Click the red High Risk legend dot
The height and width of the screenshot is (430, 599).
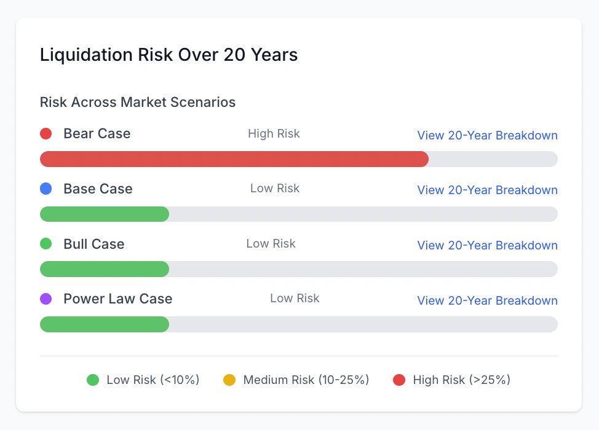pyautogui.click(x=399, y=380)
